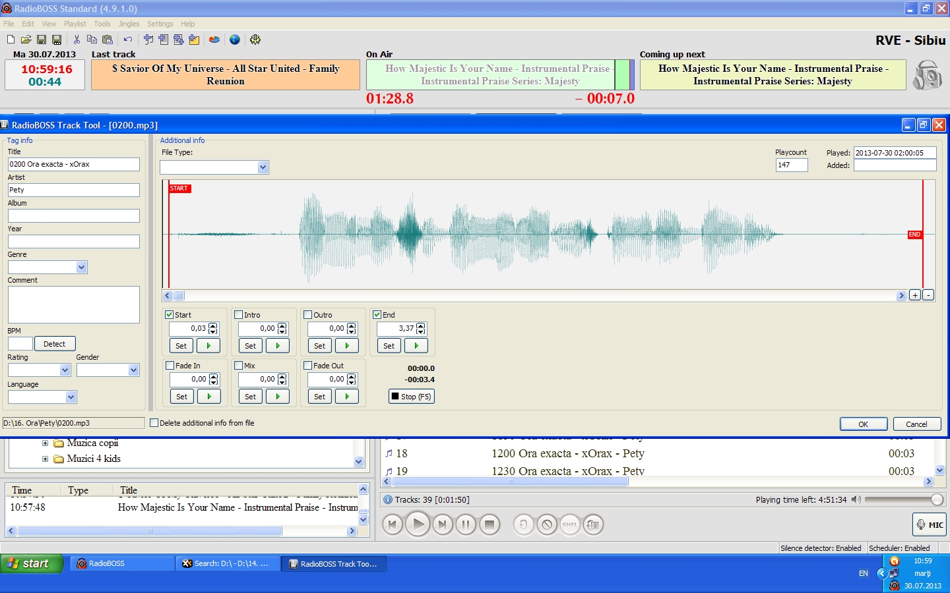The height and width of the screenshot is (593, 950).
Task: Open the Playlist menu
Action: pyautogui.click(x=75, y=24)
